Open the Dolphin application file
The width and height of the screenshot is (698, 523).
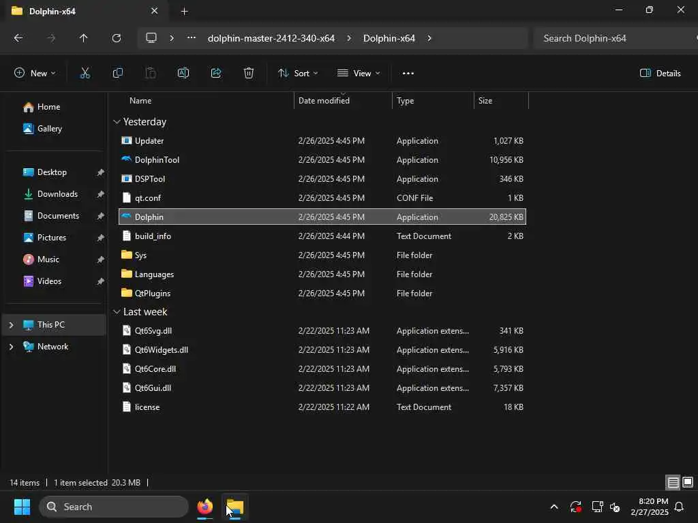tap(322, 217)
